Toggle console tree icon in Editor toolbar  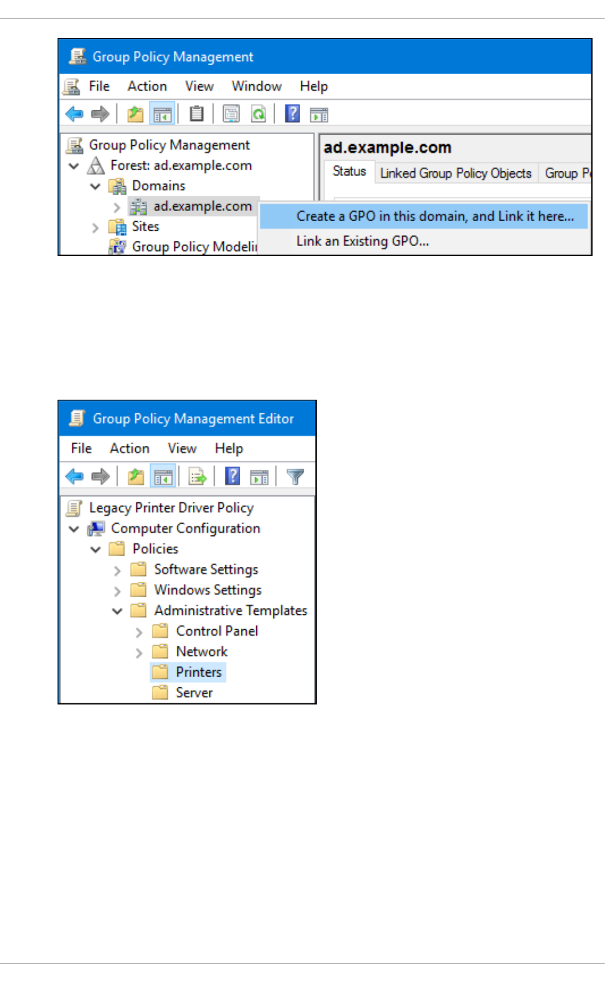coord(163,476)
